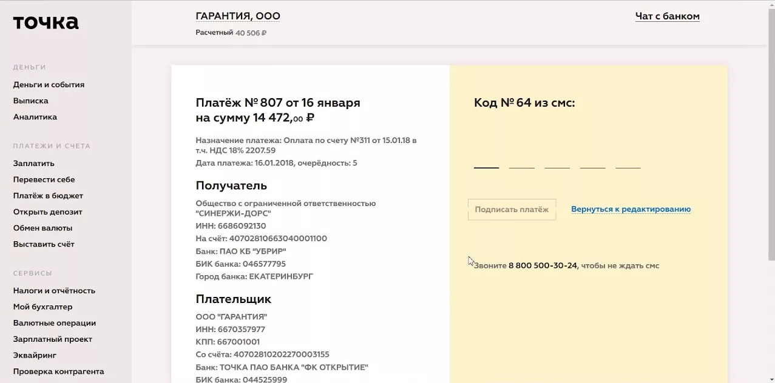Open Проверка контрагента tool
Viewport: 775px width, 383px height.
pos(59,371)
